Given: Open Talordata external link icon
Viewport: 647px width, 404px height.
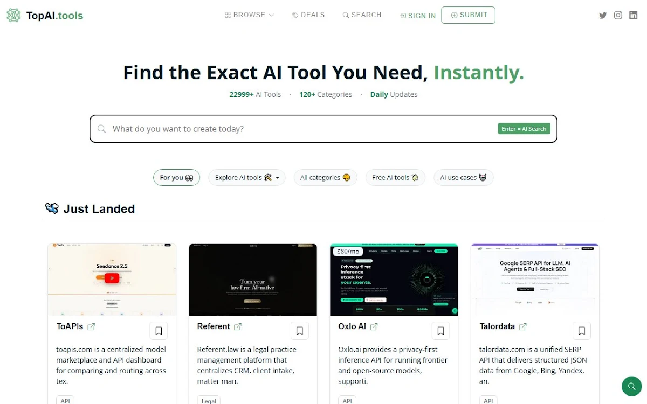Looking at the screenshot, I should click(523, 326).
